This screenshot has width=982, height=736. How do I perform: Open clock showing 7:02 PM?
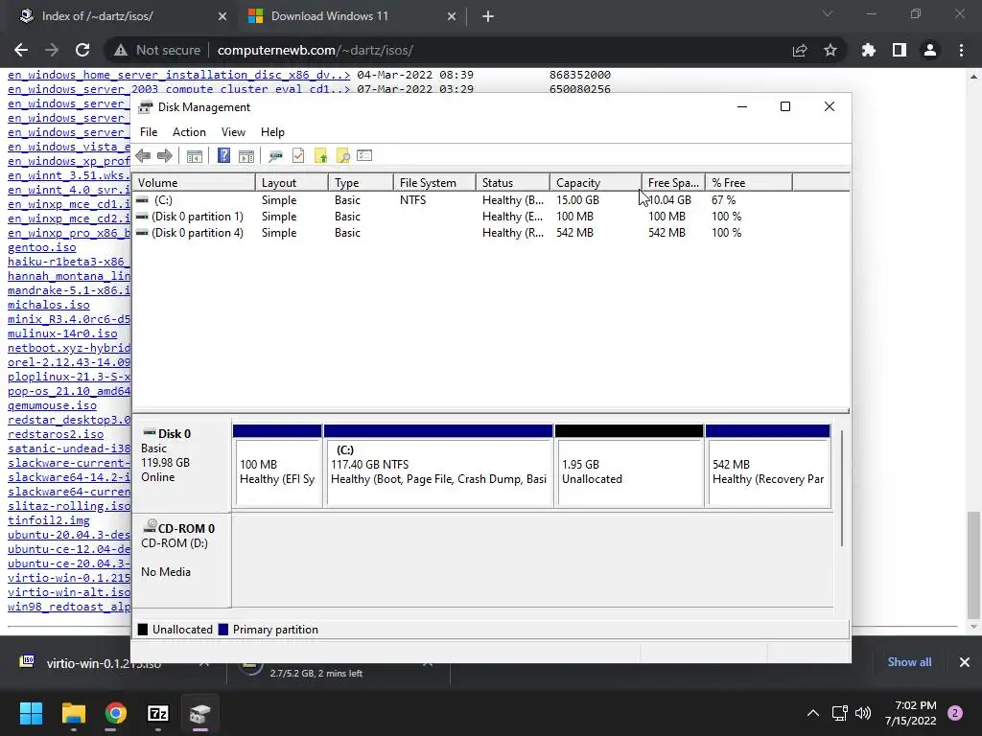(x=911, y=713)
